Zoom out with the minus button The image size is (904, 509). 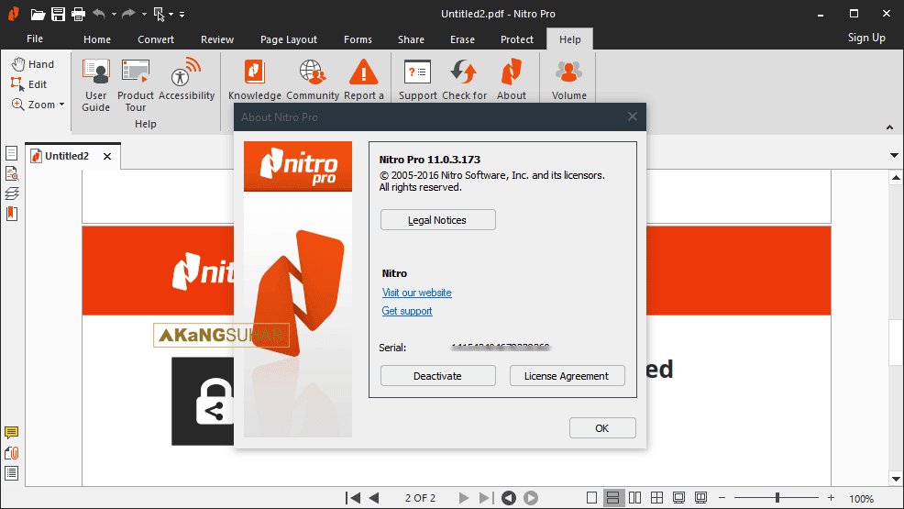[x=722, y=497]
